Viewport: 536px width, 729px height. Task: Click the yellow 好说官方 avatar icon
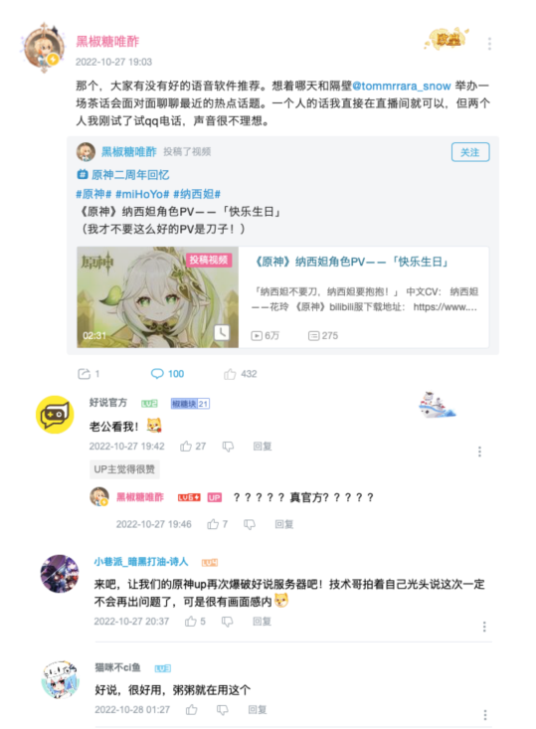tap(55, 415)
